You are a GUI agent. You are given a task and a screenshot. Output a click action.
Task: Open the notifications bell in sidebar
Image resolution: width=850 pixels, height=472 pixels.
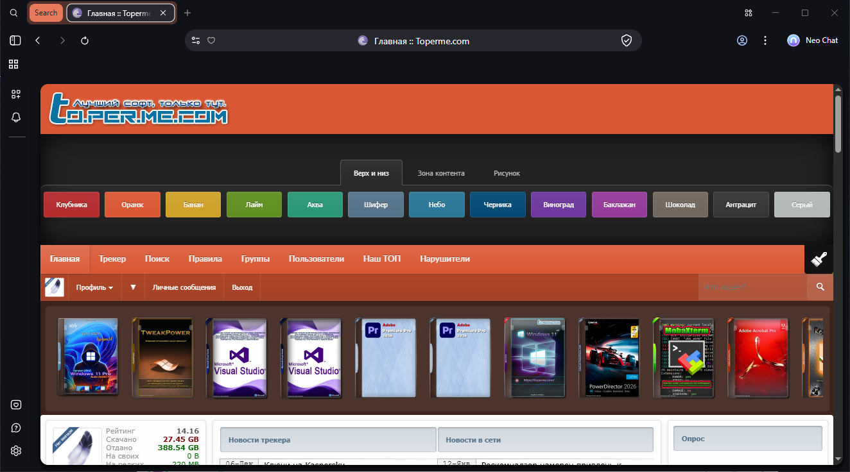click(16, 117)
